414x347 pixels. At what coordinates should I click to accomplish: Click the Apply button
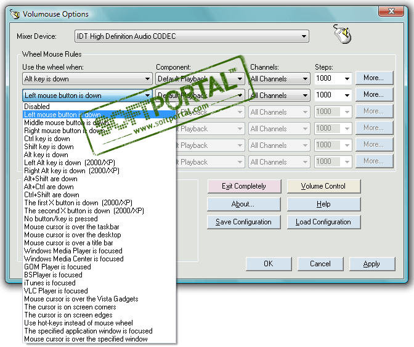371,264
